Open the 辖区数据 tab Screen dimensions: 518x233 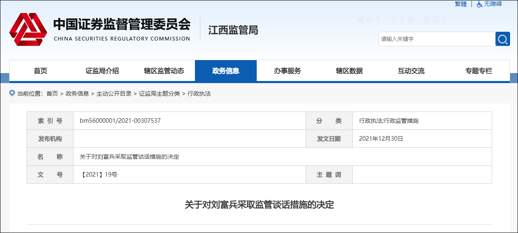pos(349,71)
